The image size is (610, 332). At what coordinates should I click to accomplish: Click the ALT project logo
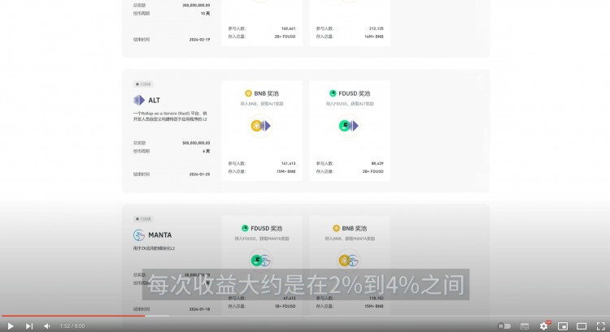pos(139,100)
